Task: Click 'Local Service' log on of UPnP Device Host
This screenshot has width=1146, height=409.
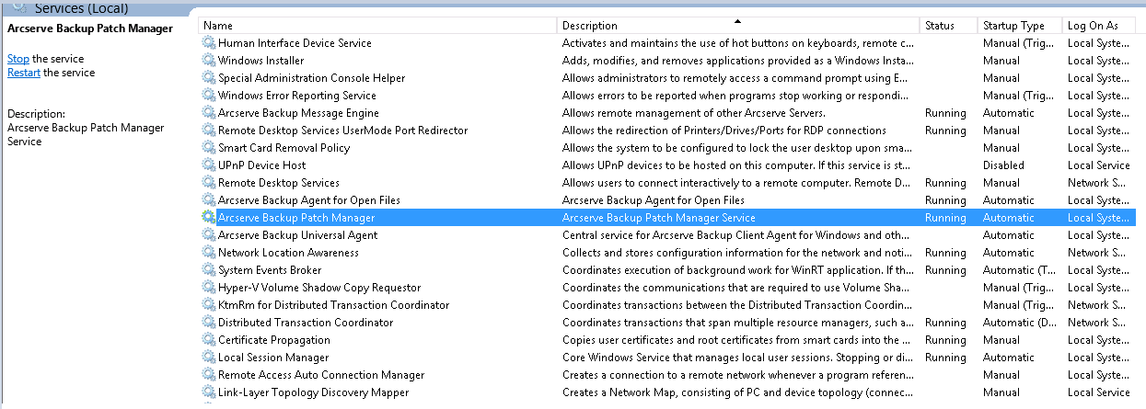Action: click(x=1099, y=165)
